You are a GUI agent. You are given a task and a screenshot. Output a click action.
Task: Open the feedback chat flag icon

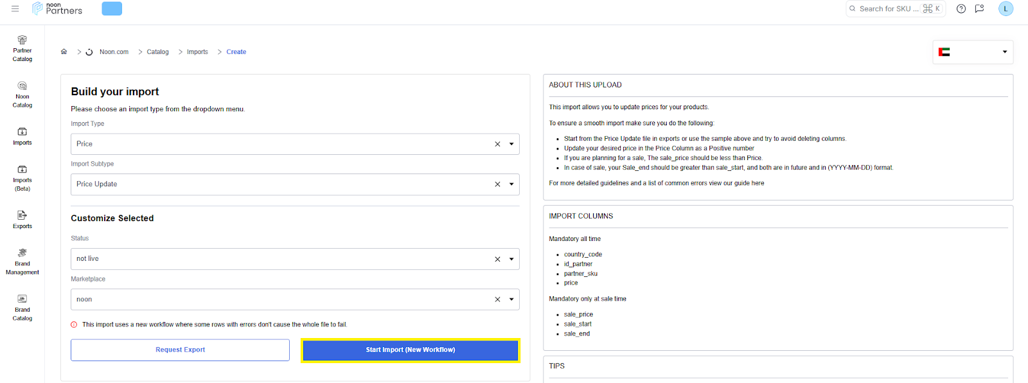tap(979, 8)
